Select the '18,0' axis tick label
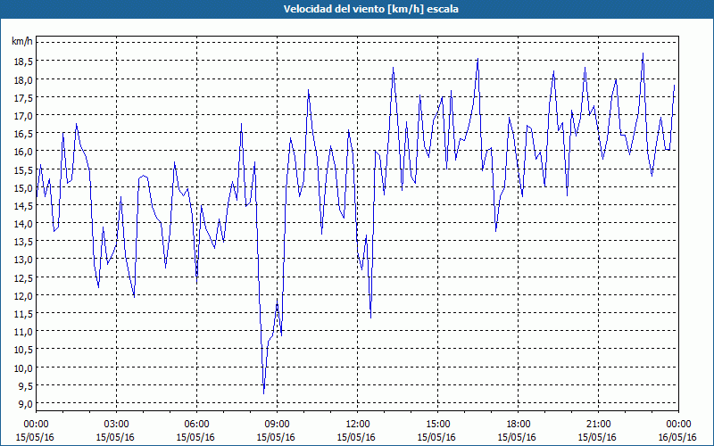This screenshot has height=446, width=714. [x=24, y=79]
